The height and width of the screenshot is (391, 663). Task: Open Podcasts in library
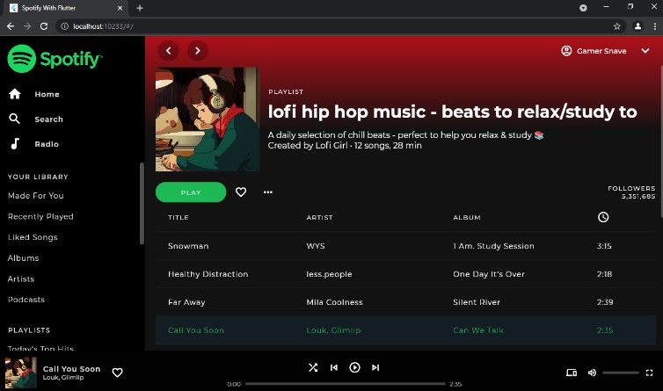[x=26, y=300]
